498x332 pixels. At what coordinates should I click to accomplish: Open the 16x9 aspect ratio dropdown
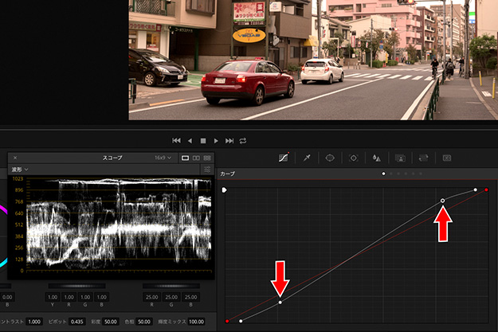[x=165, y=158]
